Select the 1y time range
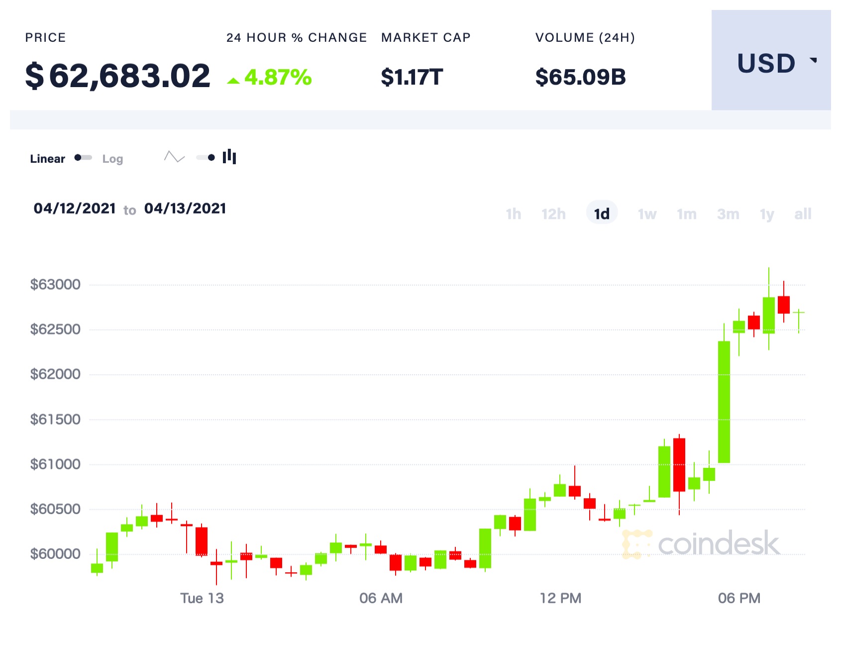The height and width of the screenshot is (649, 841). 767,215
